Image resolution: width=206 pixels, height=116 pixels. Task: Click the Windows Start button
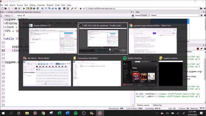(3, 113)
